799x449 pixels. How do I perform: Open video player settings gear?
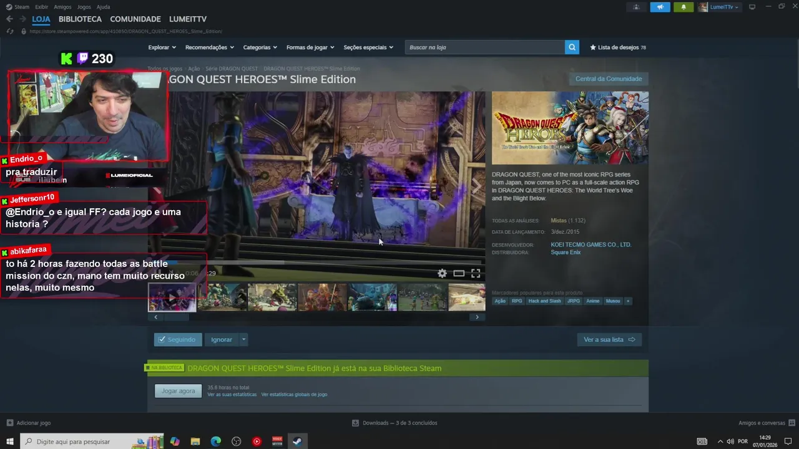442,273
